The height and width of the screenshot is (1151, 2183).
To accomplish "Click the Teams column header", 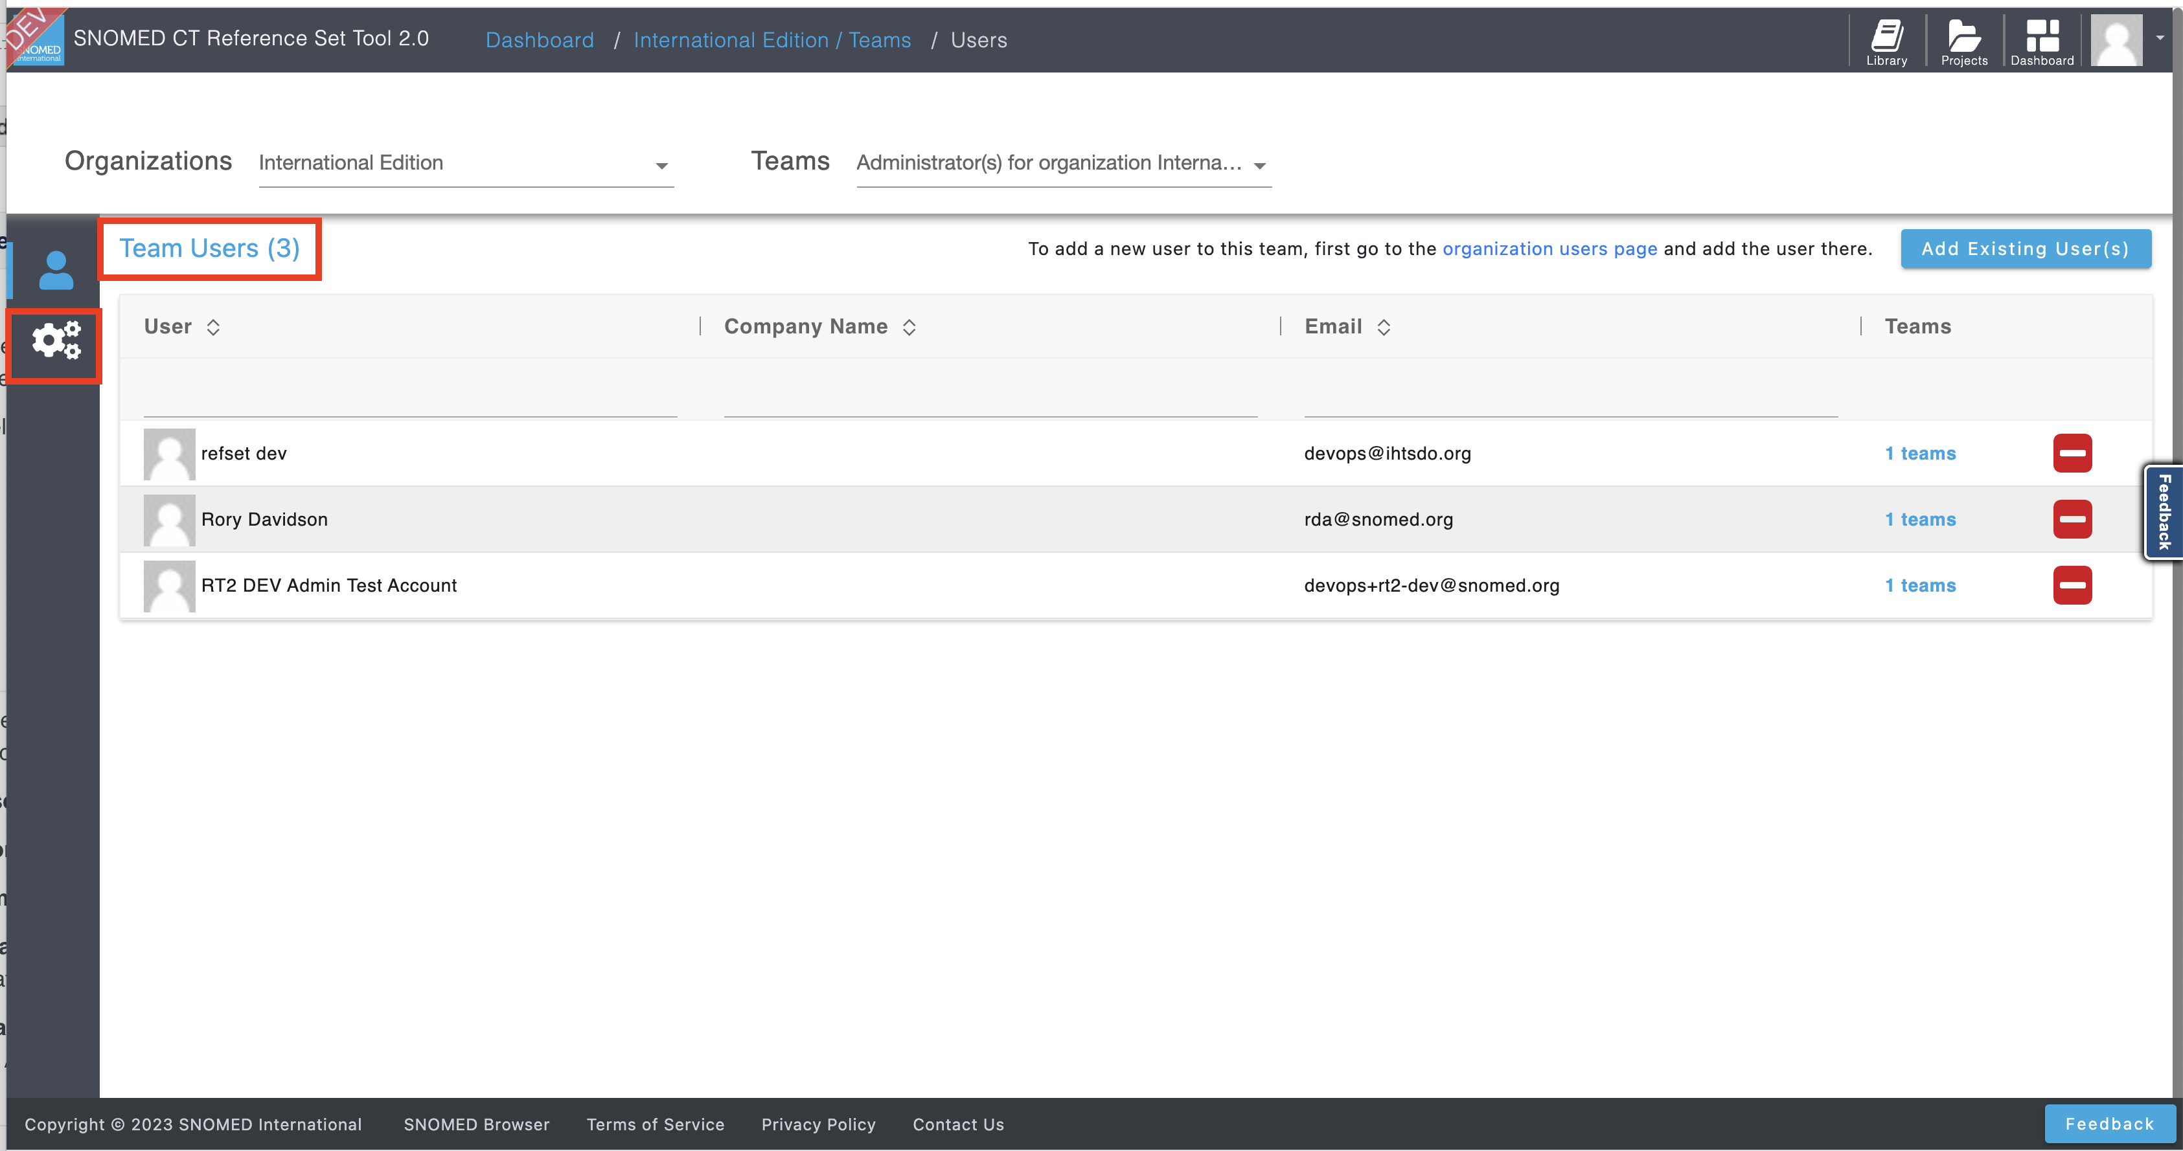I will click(1918, 326).
